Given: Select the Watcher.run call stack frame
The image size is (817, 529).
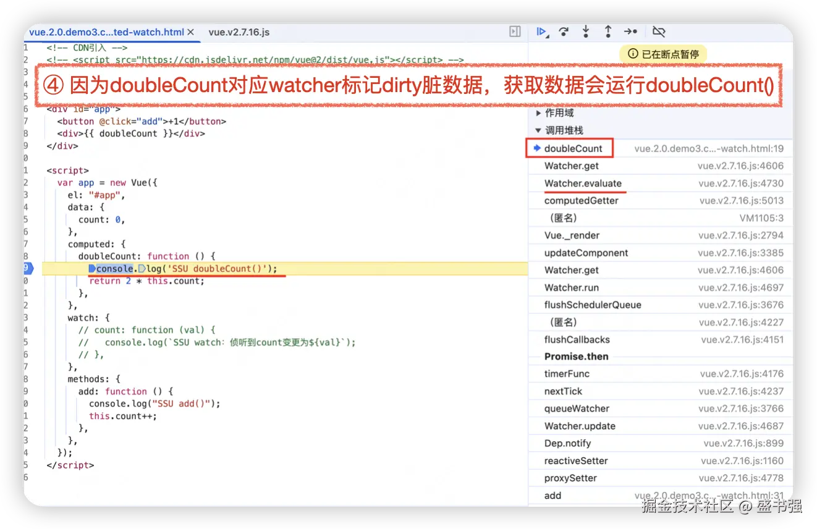Looking at the screenshot, I should point(660,287).
